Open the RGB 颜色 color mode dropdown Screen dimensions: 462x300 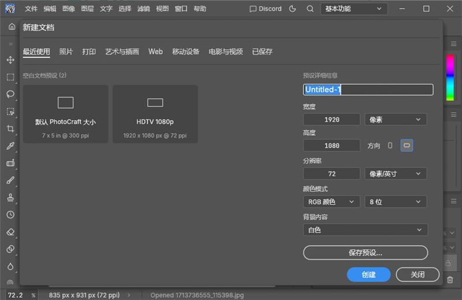coord(331,202)
